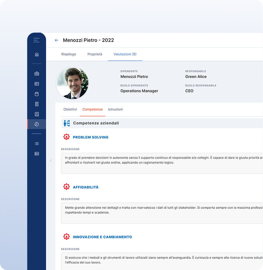
Task: Click the people icon next to Competenze aziendali
Action: pos(66,123)
